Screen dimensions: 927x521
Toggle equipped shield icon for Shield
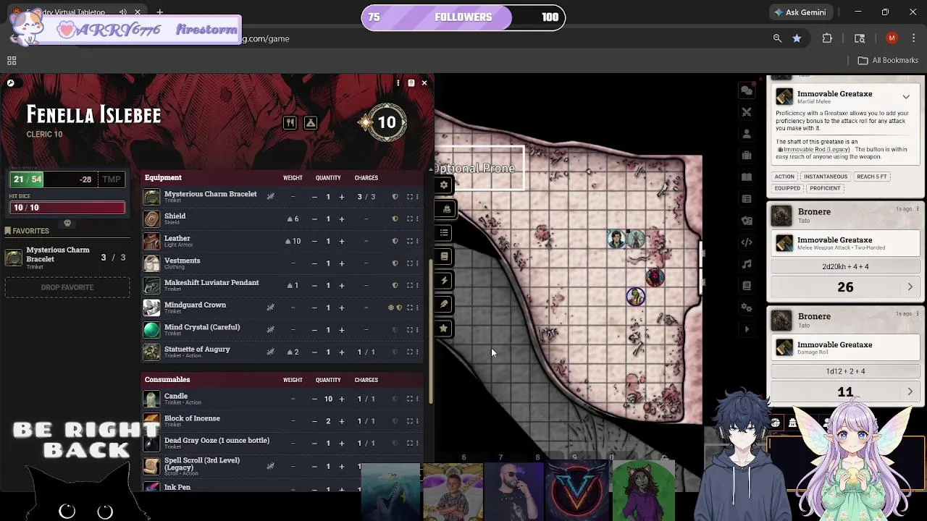point(395,219)
